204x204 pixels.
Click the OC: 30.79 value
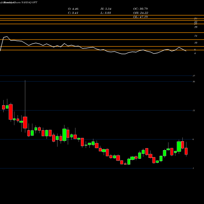point(140,9)
